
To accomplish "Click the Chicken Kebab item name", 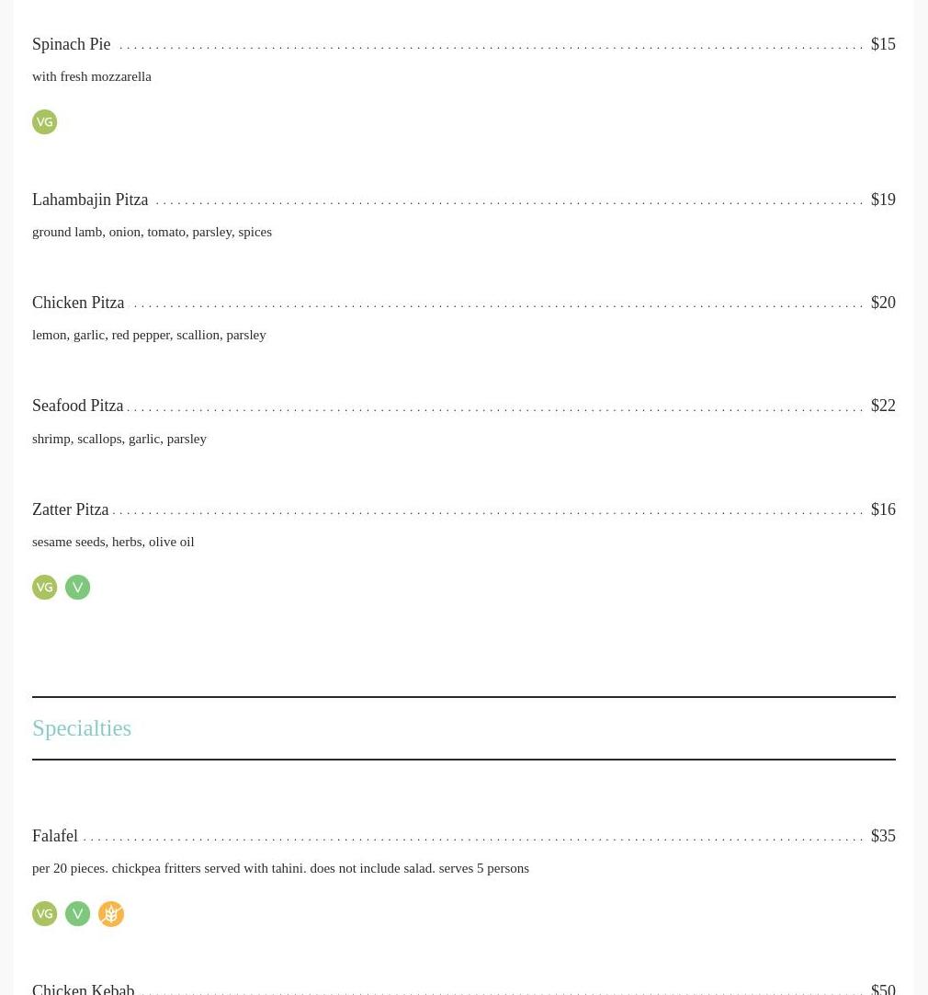I will click(x=83, y=989).
